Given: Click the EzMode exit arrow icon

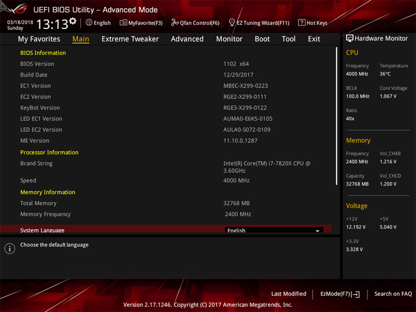Looking at the screenshot, I should pos(356,294).
